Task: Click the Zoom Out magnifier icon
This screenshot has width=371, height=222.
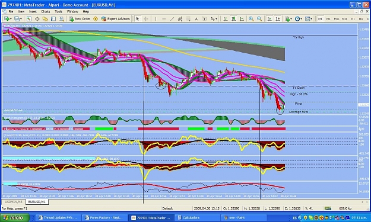Action: (x=259, y=19)
